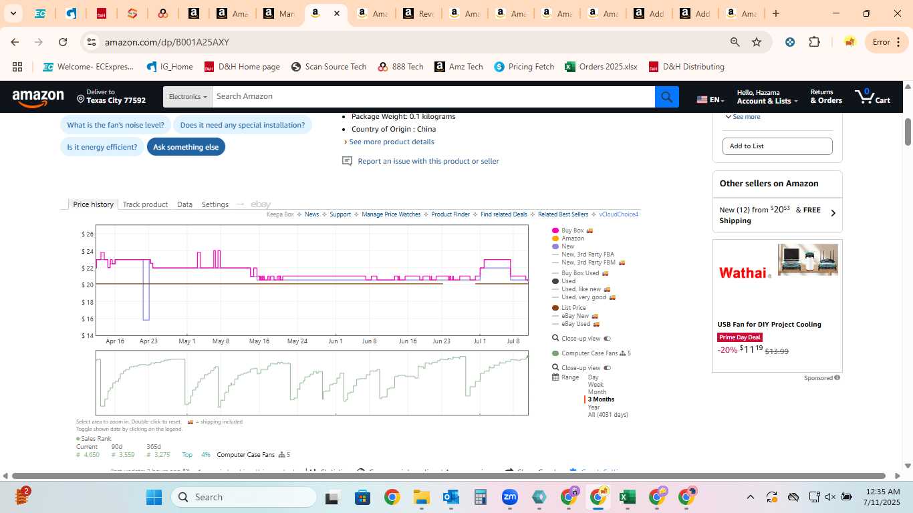The width and height of the screenshot is (913, 513).
Task: Toggle Used series in legend
Action: pyautogui.click(x=564, y=281)
